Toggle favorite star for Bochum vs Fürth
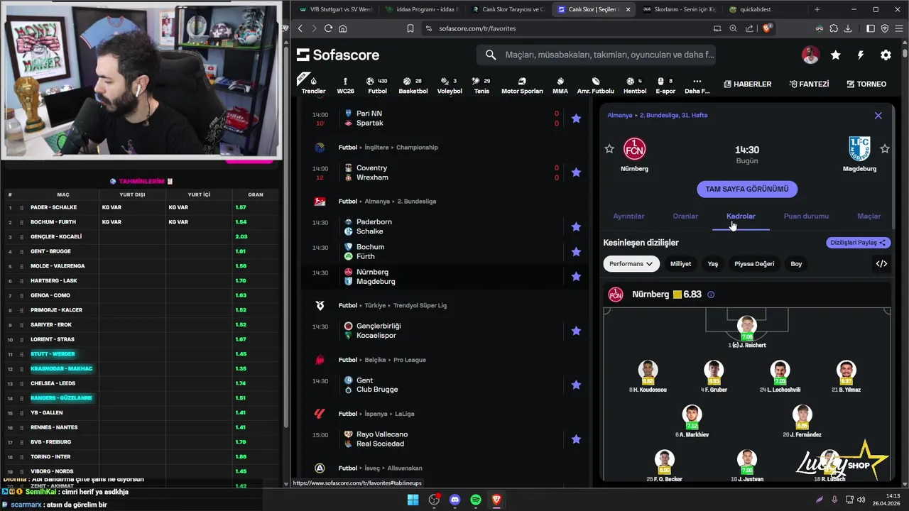Image resolution: width=909 pixels, height=511 pixels. click(576, 252)
